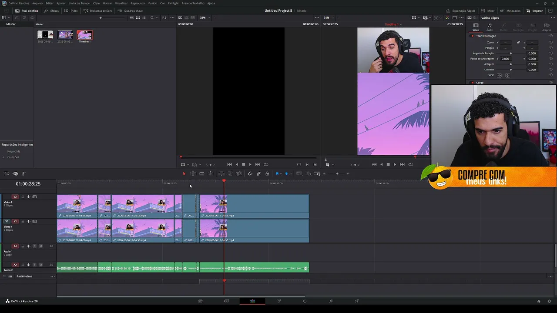Open the Marker color dropdown arrow
Image resolution: width=557 pixels, height=313 pixels.
pos(290,174)
